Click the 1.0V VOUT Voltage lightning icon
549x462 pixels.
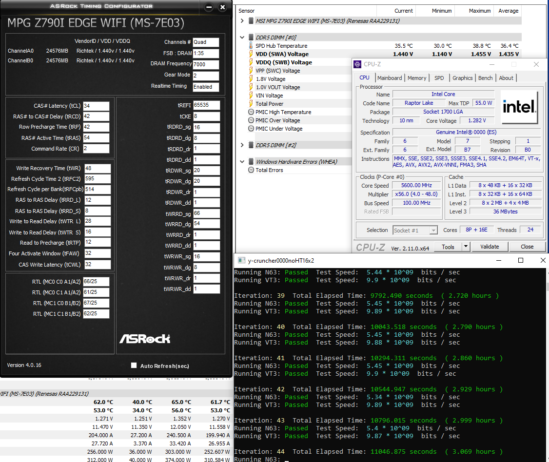click(251, 87)
